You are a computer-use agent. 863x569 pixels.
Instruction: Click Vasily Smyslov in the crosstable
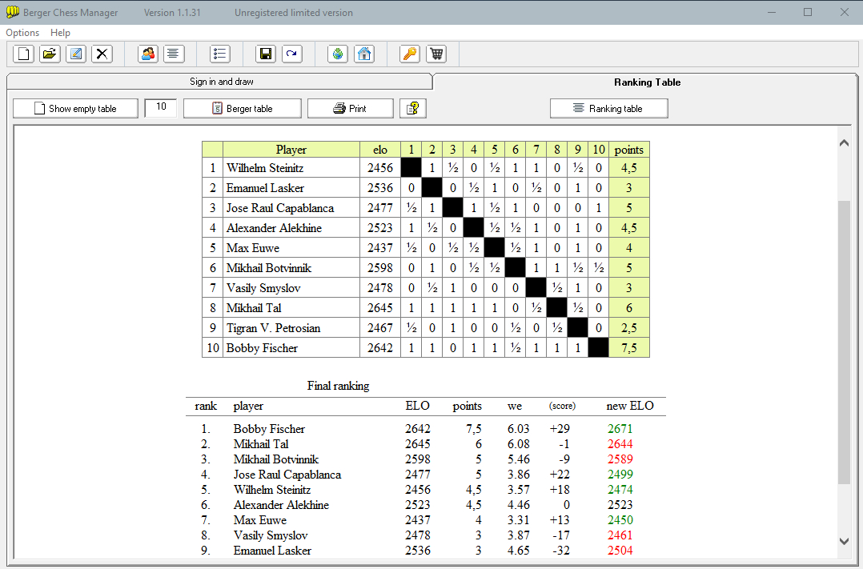coord(263,288)
